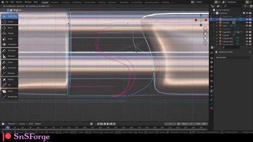The height and width of the screenshot is (142, 253).
Task: Hide Cylinder in viewport
Action: pos(247,35)
